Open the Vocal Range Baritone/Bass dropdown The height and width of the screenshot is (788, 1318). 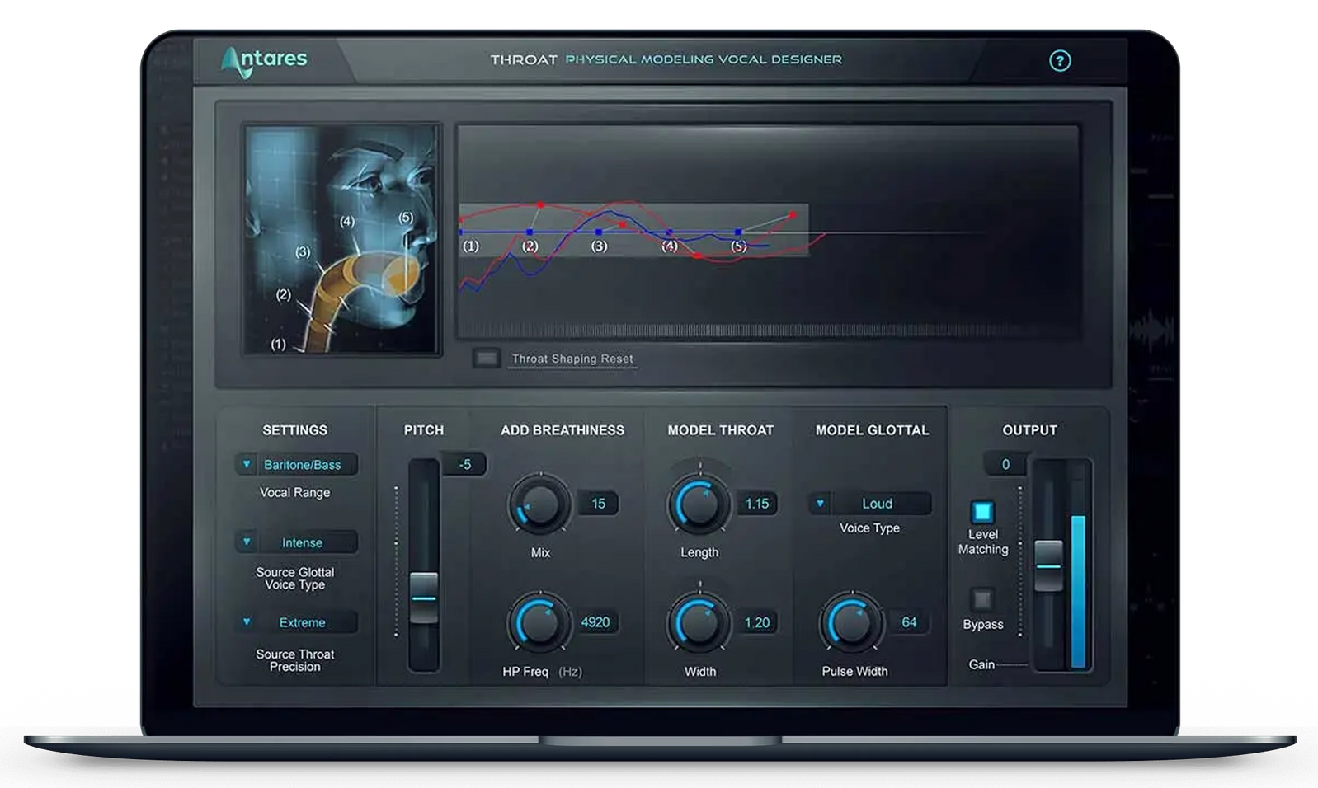tap(297, 465)
